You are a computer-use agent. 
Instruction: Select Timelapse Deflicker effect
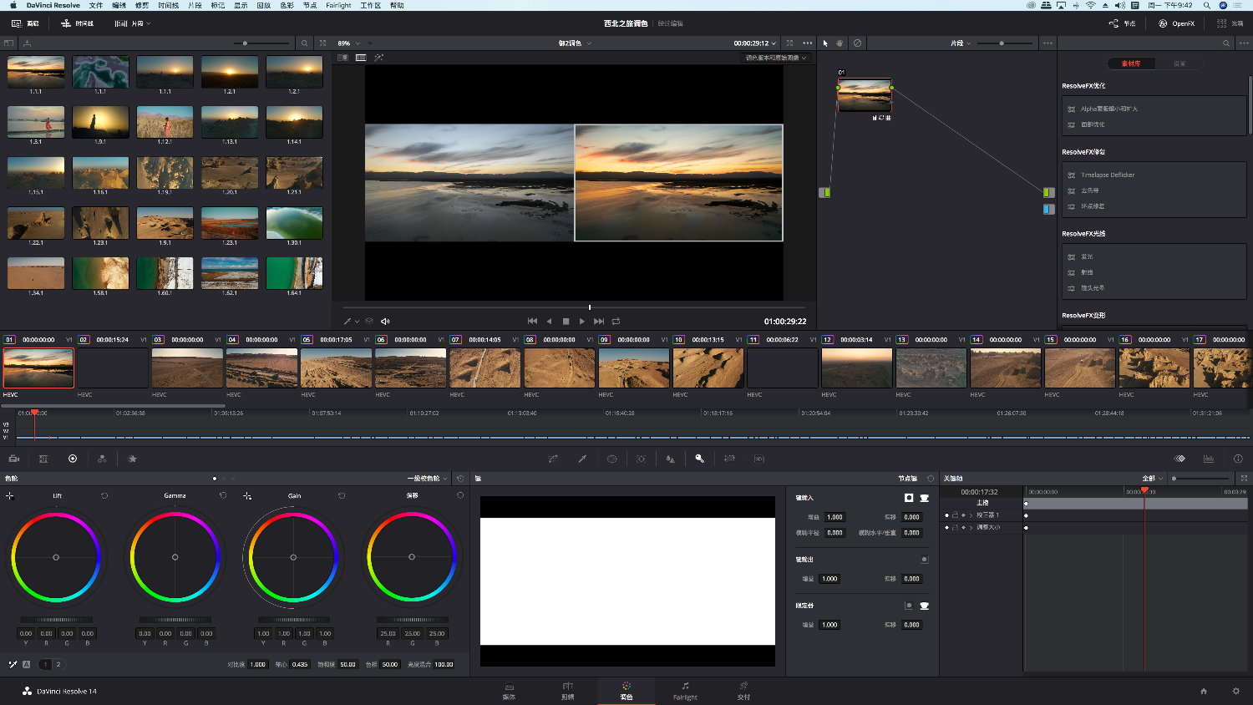1108,175
